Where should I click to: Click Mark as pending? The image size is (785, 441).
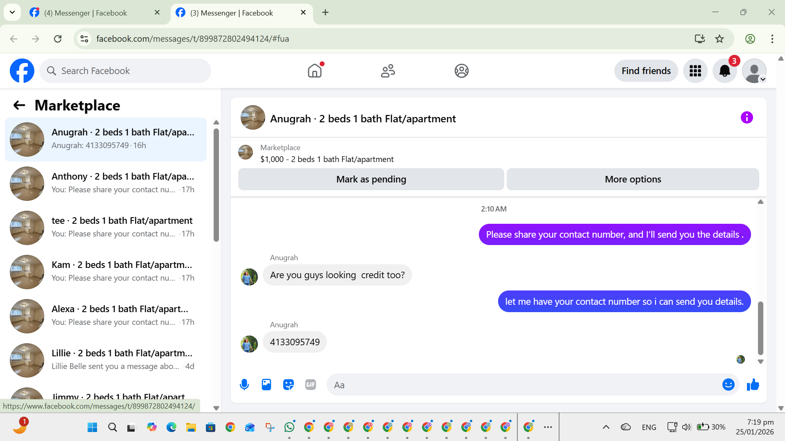tap(371, 179)
